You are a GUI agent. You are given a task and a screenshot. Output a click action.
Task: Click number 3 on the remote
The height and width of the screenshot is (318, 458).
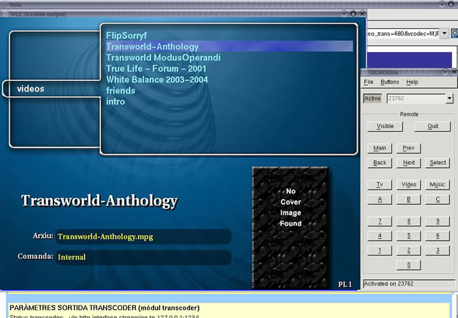coord(438,250)
